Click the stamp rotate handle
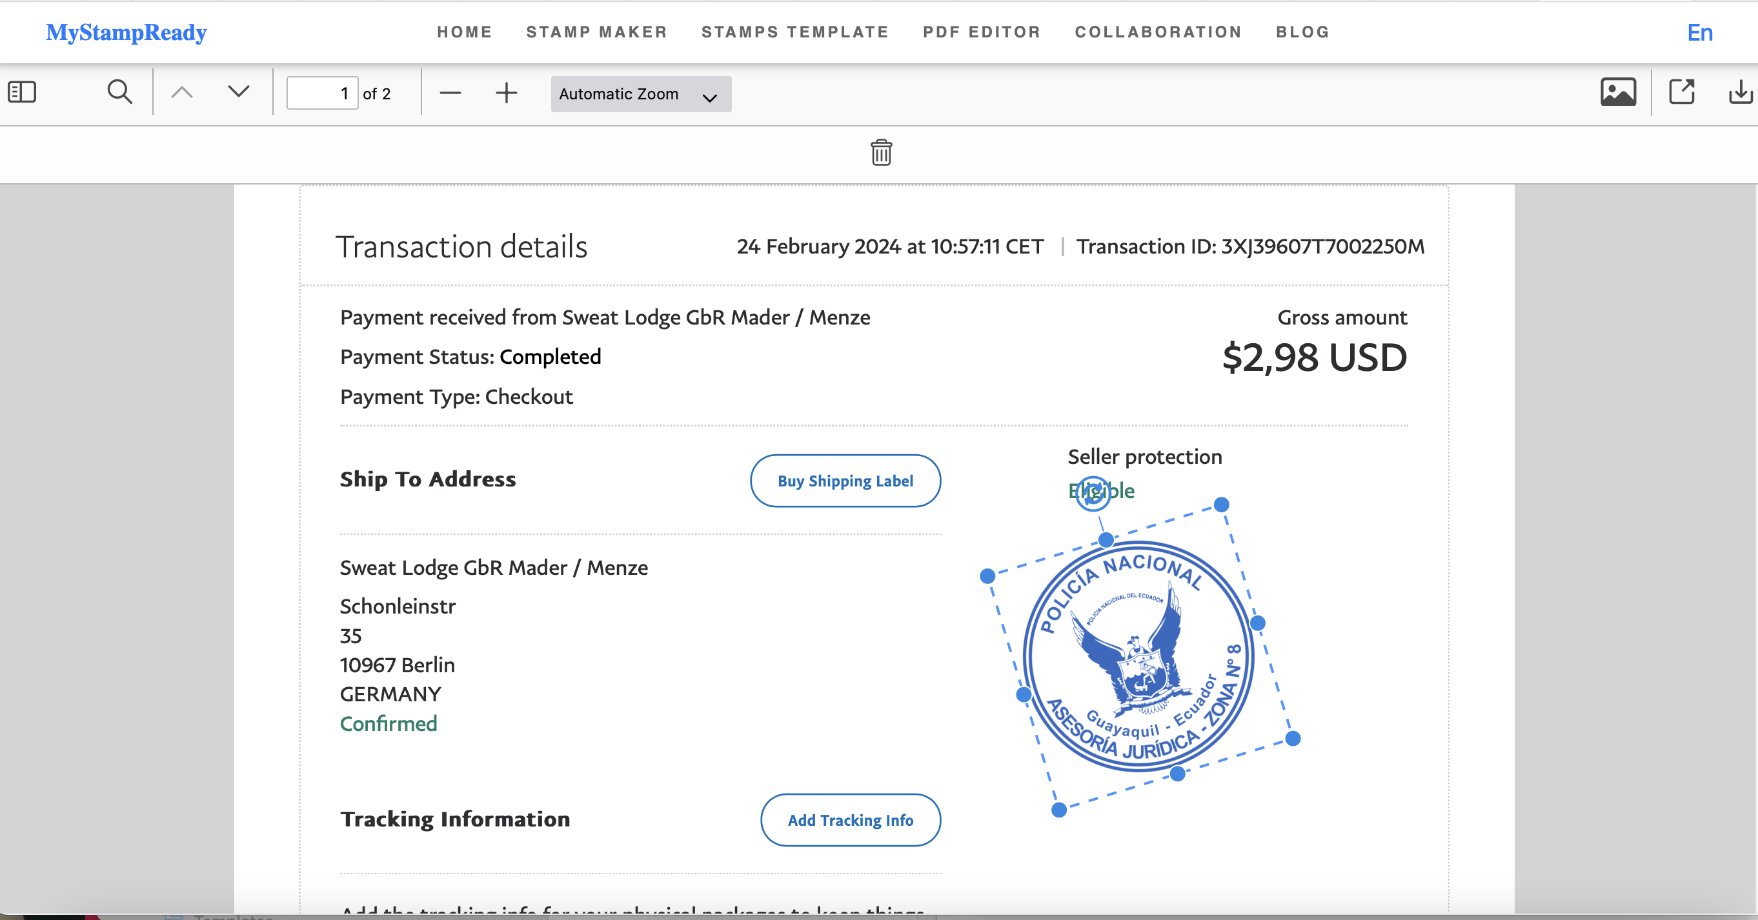This screenshot has width=1758, height=920. click(x=1093, y=493)
